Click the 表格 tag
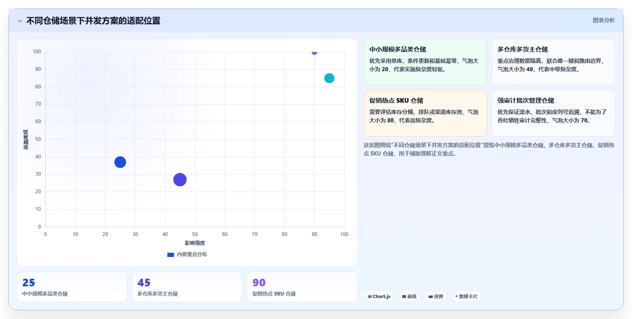The width and height of the screenshot is (632, 319). pyautogui.click(x=409, y=296)
